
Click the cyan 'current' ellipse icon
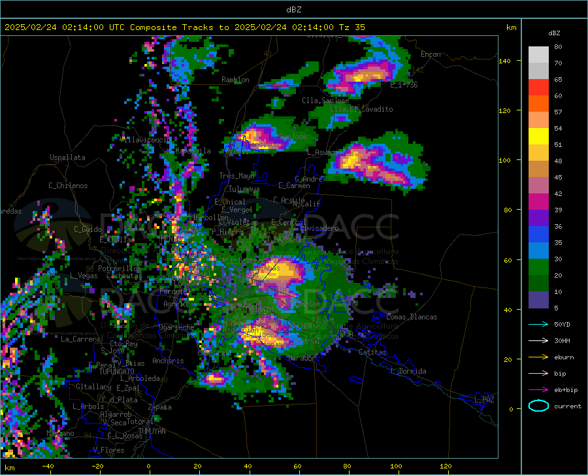(538, 406)
